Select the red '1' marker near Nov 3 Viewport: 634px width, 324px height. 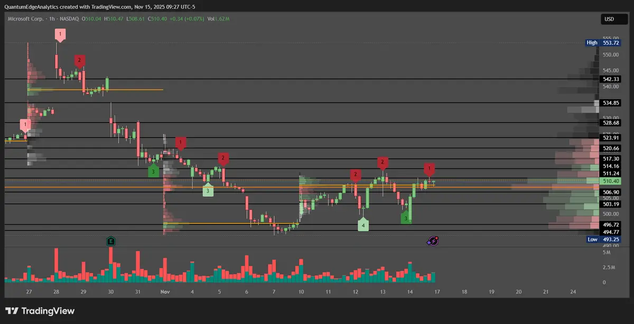(181, 143)
